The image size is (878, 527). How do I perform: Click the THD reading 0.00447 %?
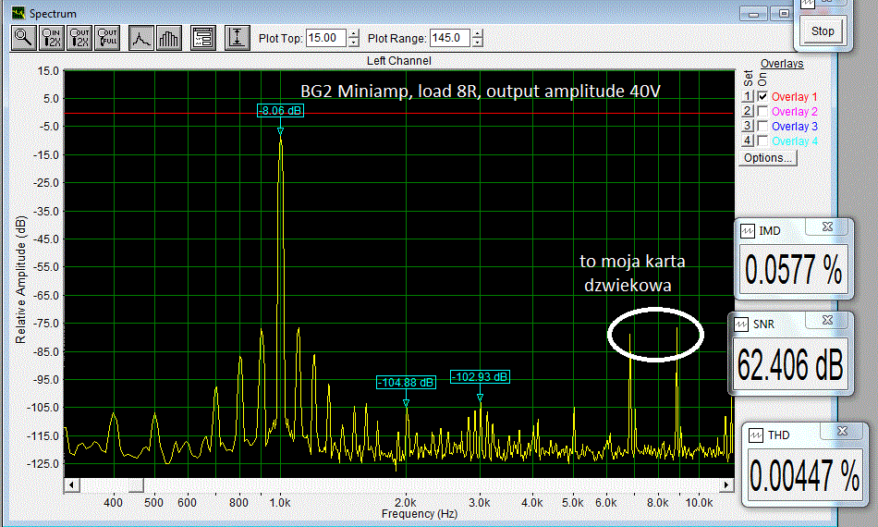pos(805,476)
